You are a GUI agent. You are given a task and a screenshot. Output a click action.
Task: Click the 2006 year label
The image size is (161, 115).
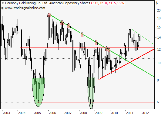pyautogui.click(x=52, y=113)
